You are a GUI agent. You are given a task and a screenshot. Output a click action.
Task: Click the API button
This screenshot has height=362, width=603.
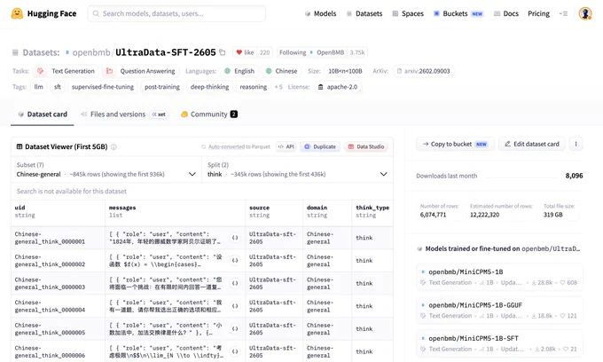286,146
